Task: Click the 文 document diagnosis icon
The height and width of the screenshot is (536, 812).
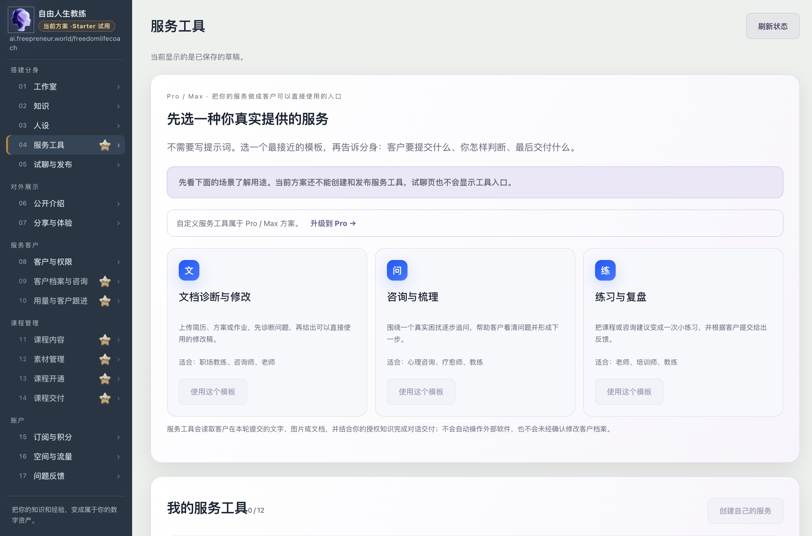Action: (189, 270)
